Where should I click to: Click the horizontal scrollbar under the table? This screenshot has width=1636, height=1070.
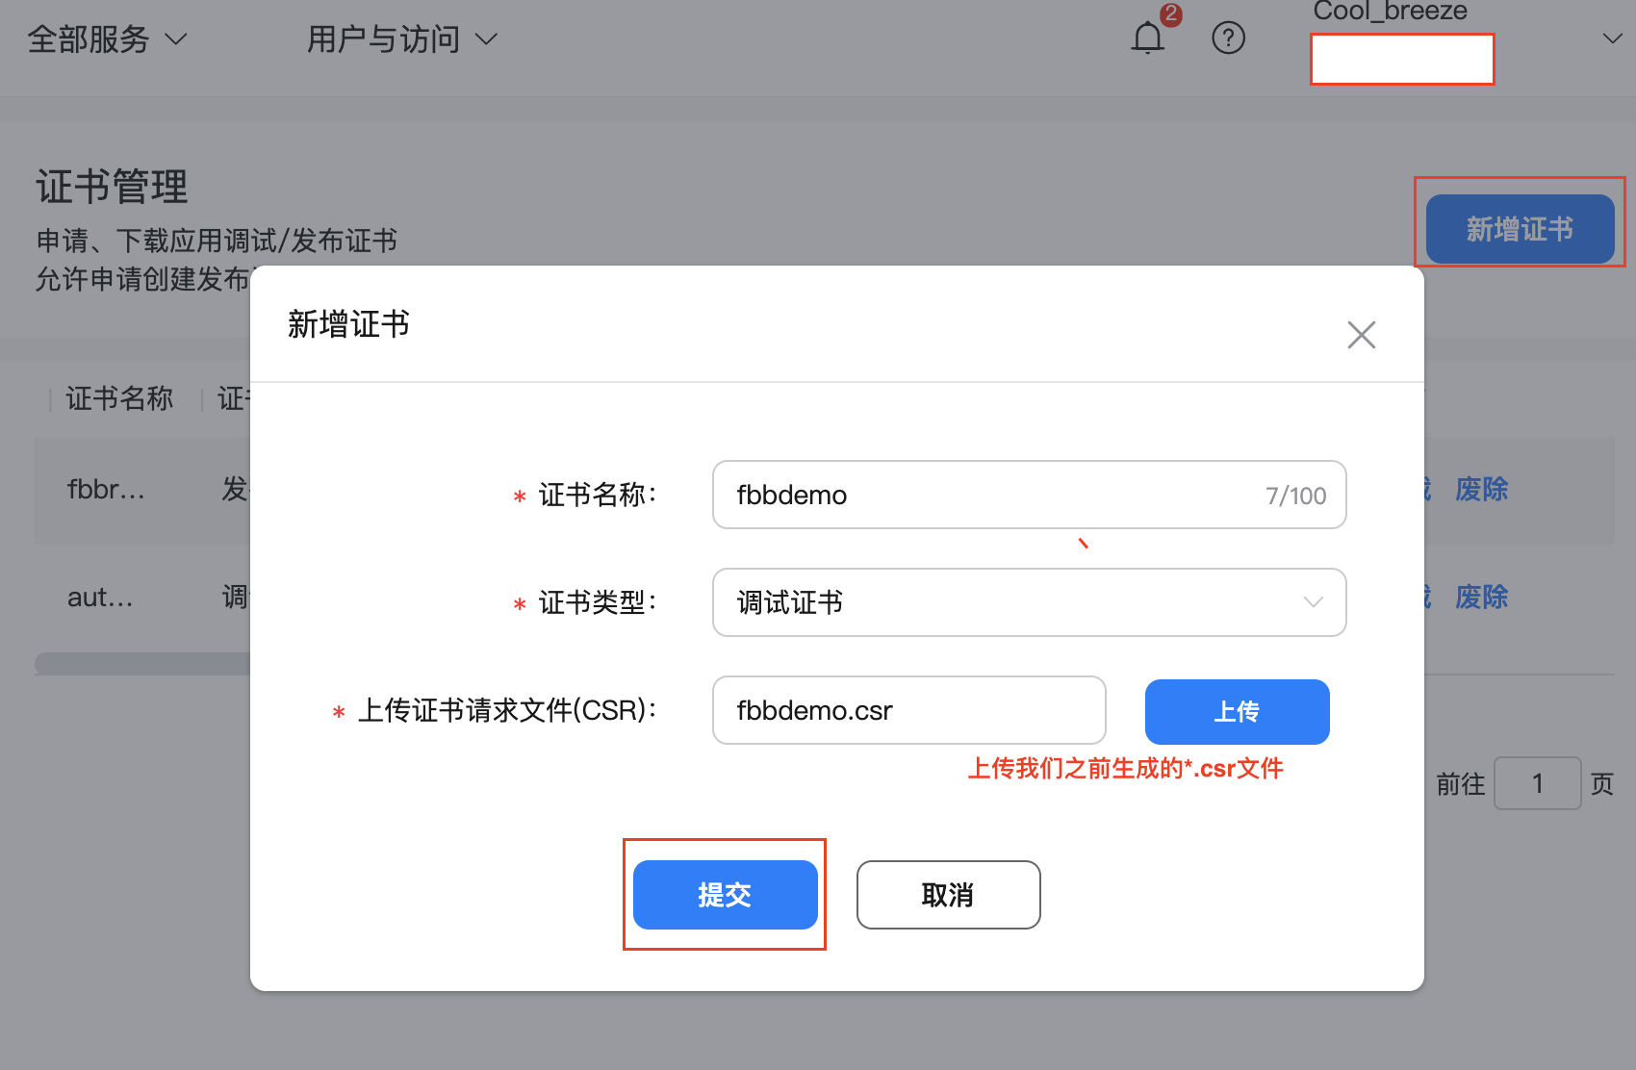click(x=142, y=664)
